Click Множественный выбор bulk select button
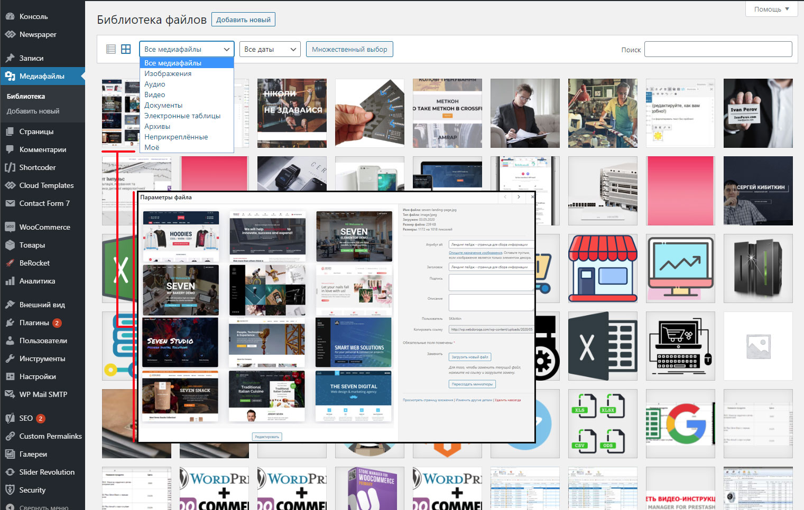Viewport: 804px width, 510px height. tap(349, 49)
